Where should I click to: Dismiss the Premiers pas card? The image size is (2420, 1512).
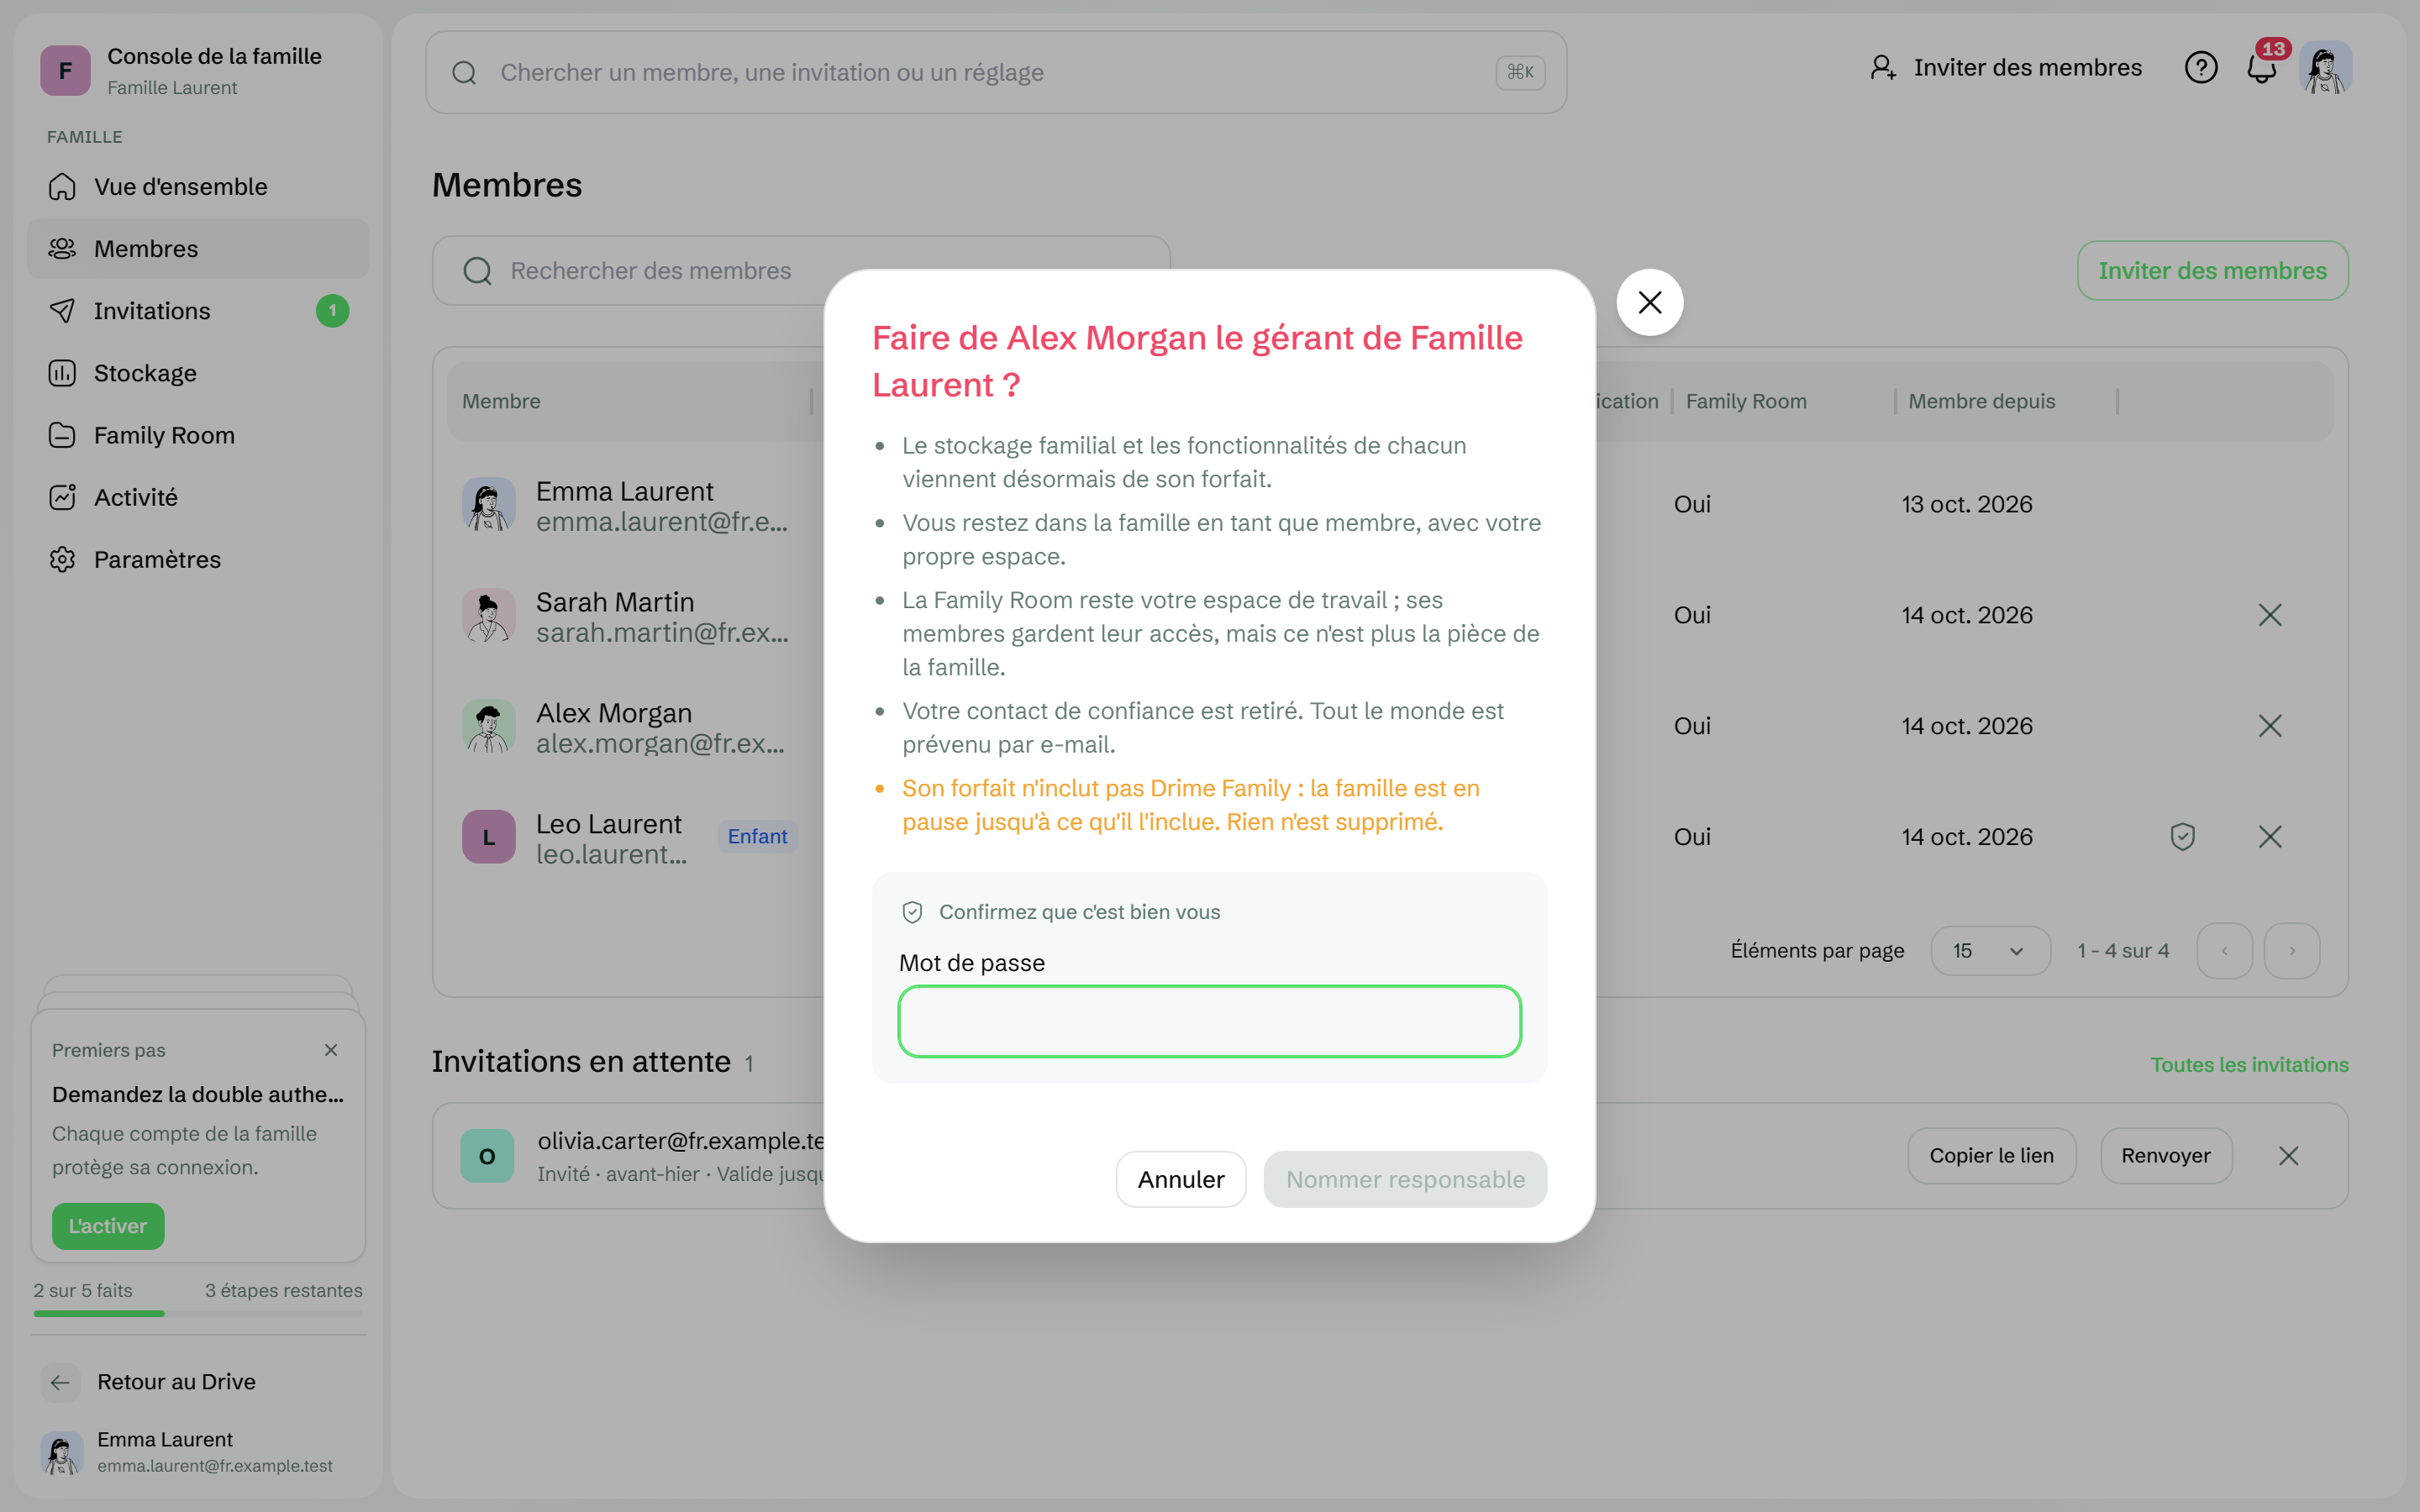pos(331,1050)
